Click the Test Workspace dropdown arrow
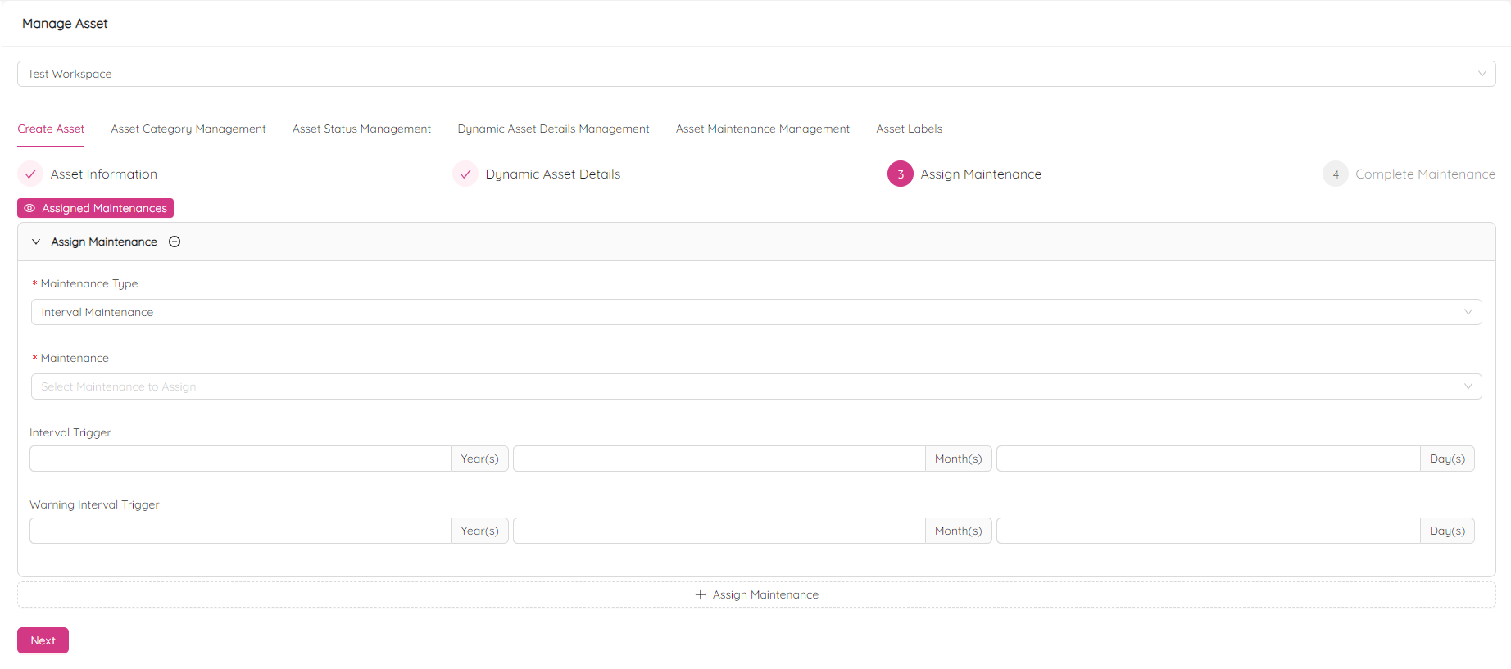 click(x=1482, y=74)
